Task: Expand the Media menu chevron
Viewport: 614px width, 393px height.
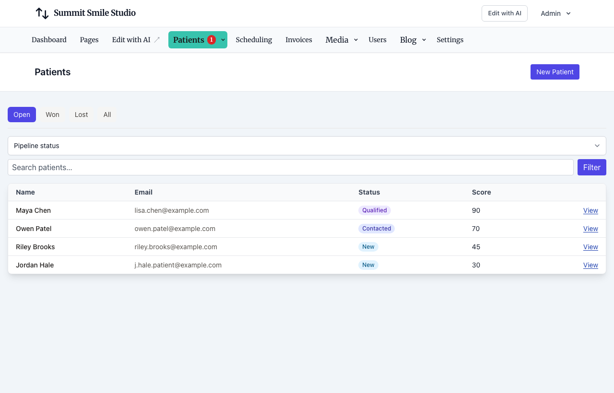Action: [x=356, y=40]
